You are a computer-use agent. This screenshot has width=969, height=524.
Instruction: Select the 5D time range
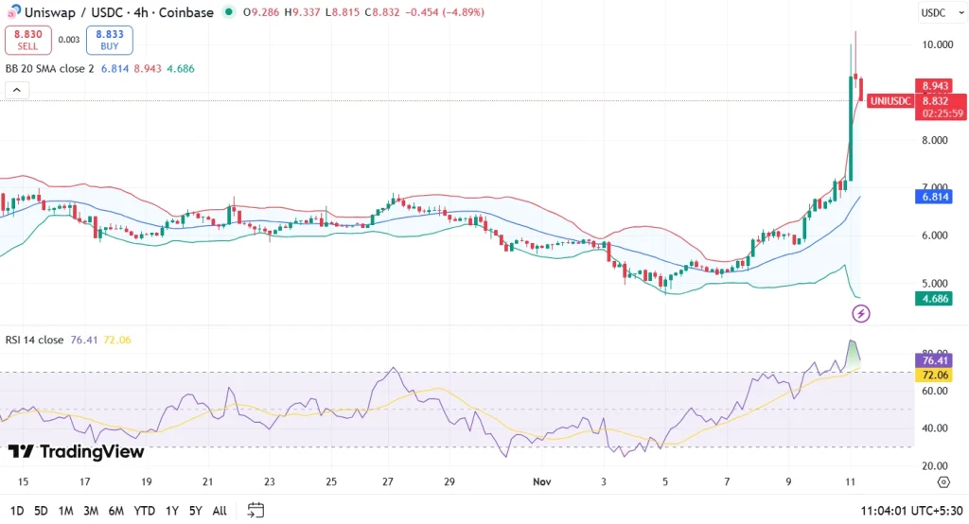[x=41, y=511]
